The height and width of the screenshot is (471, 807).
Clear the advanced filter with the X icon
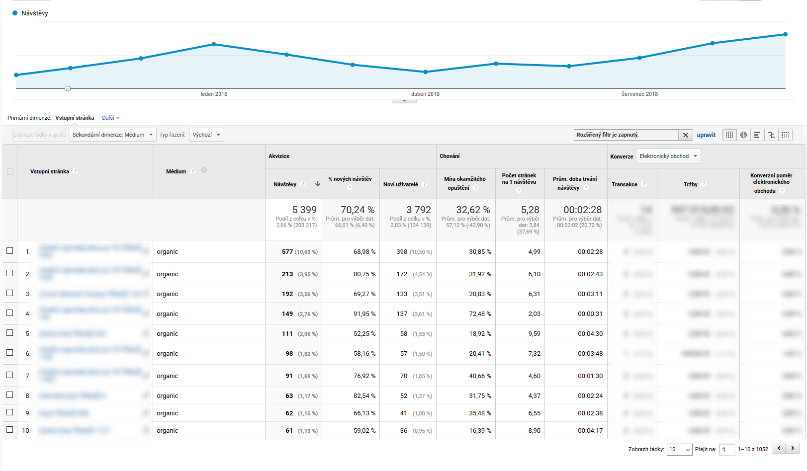tap(686, 135)
